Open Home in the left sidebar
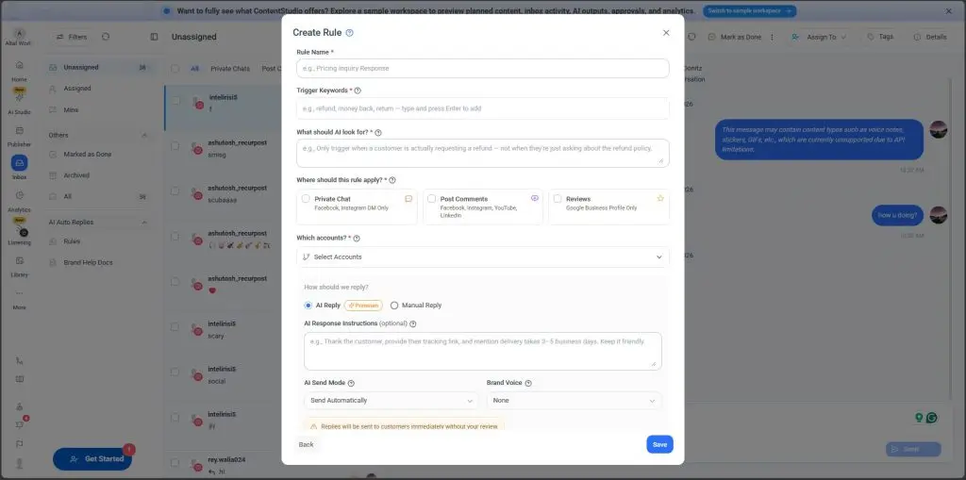966x480 pixels. click(19, 70)
